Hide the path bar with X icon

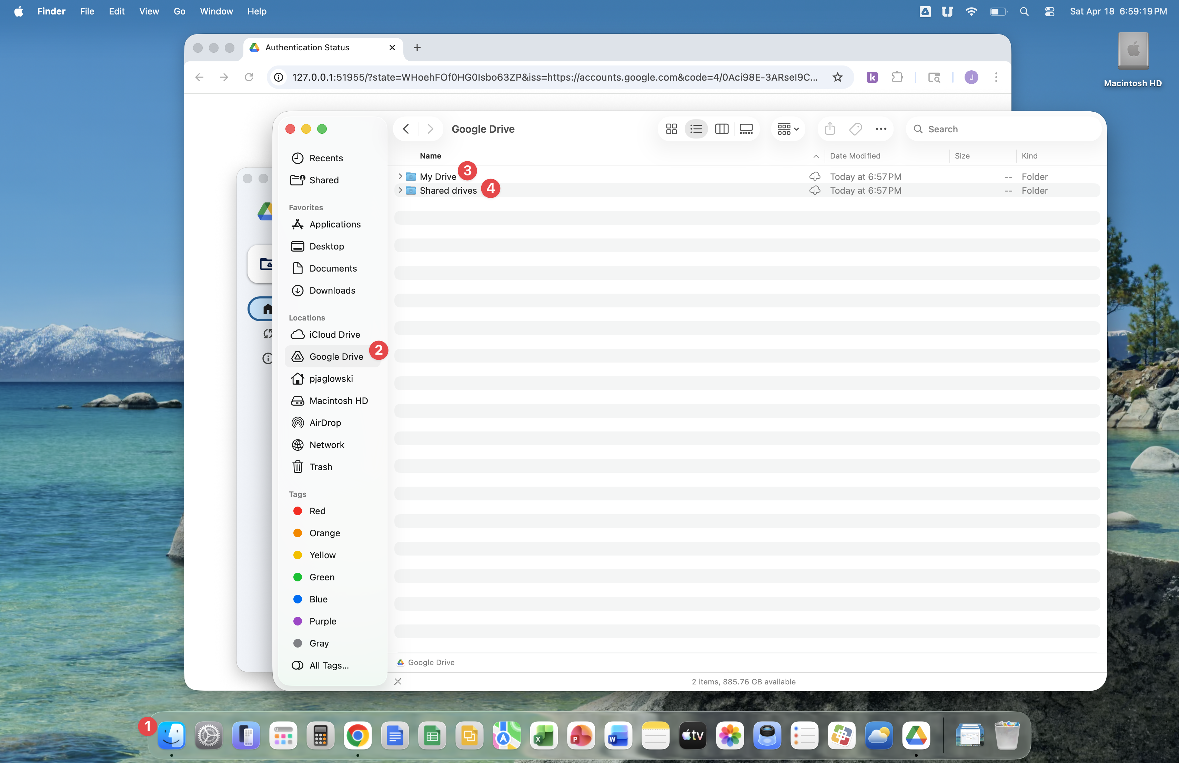click(x=398, y=682)
